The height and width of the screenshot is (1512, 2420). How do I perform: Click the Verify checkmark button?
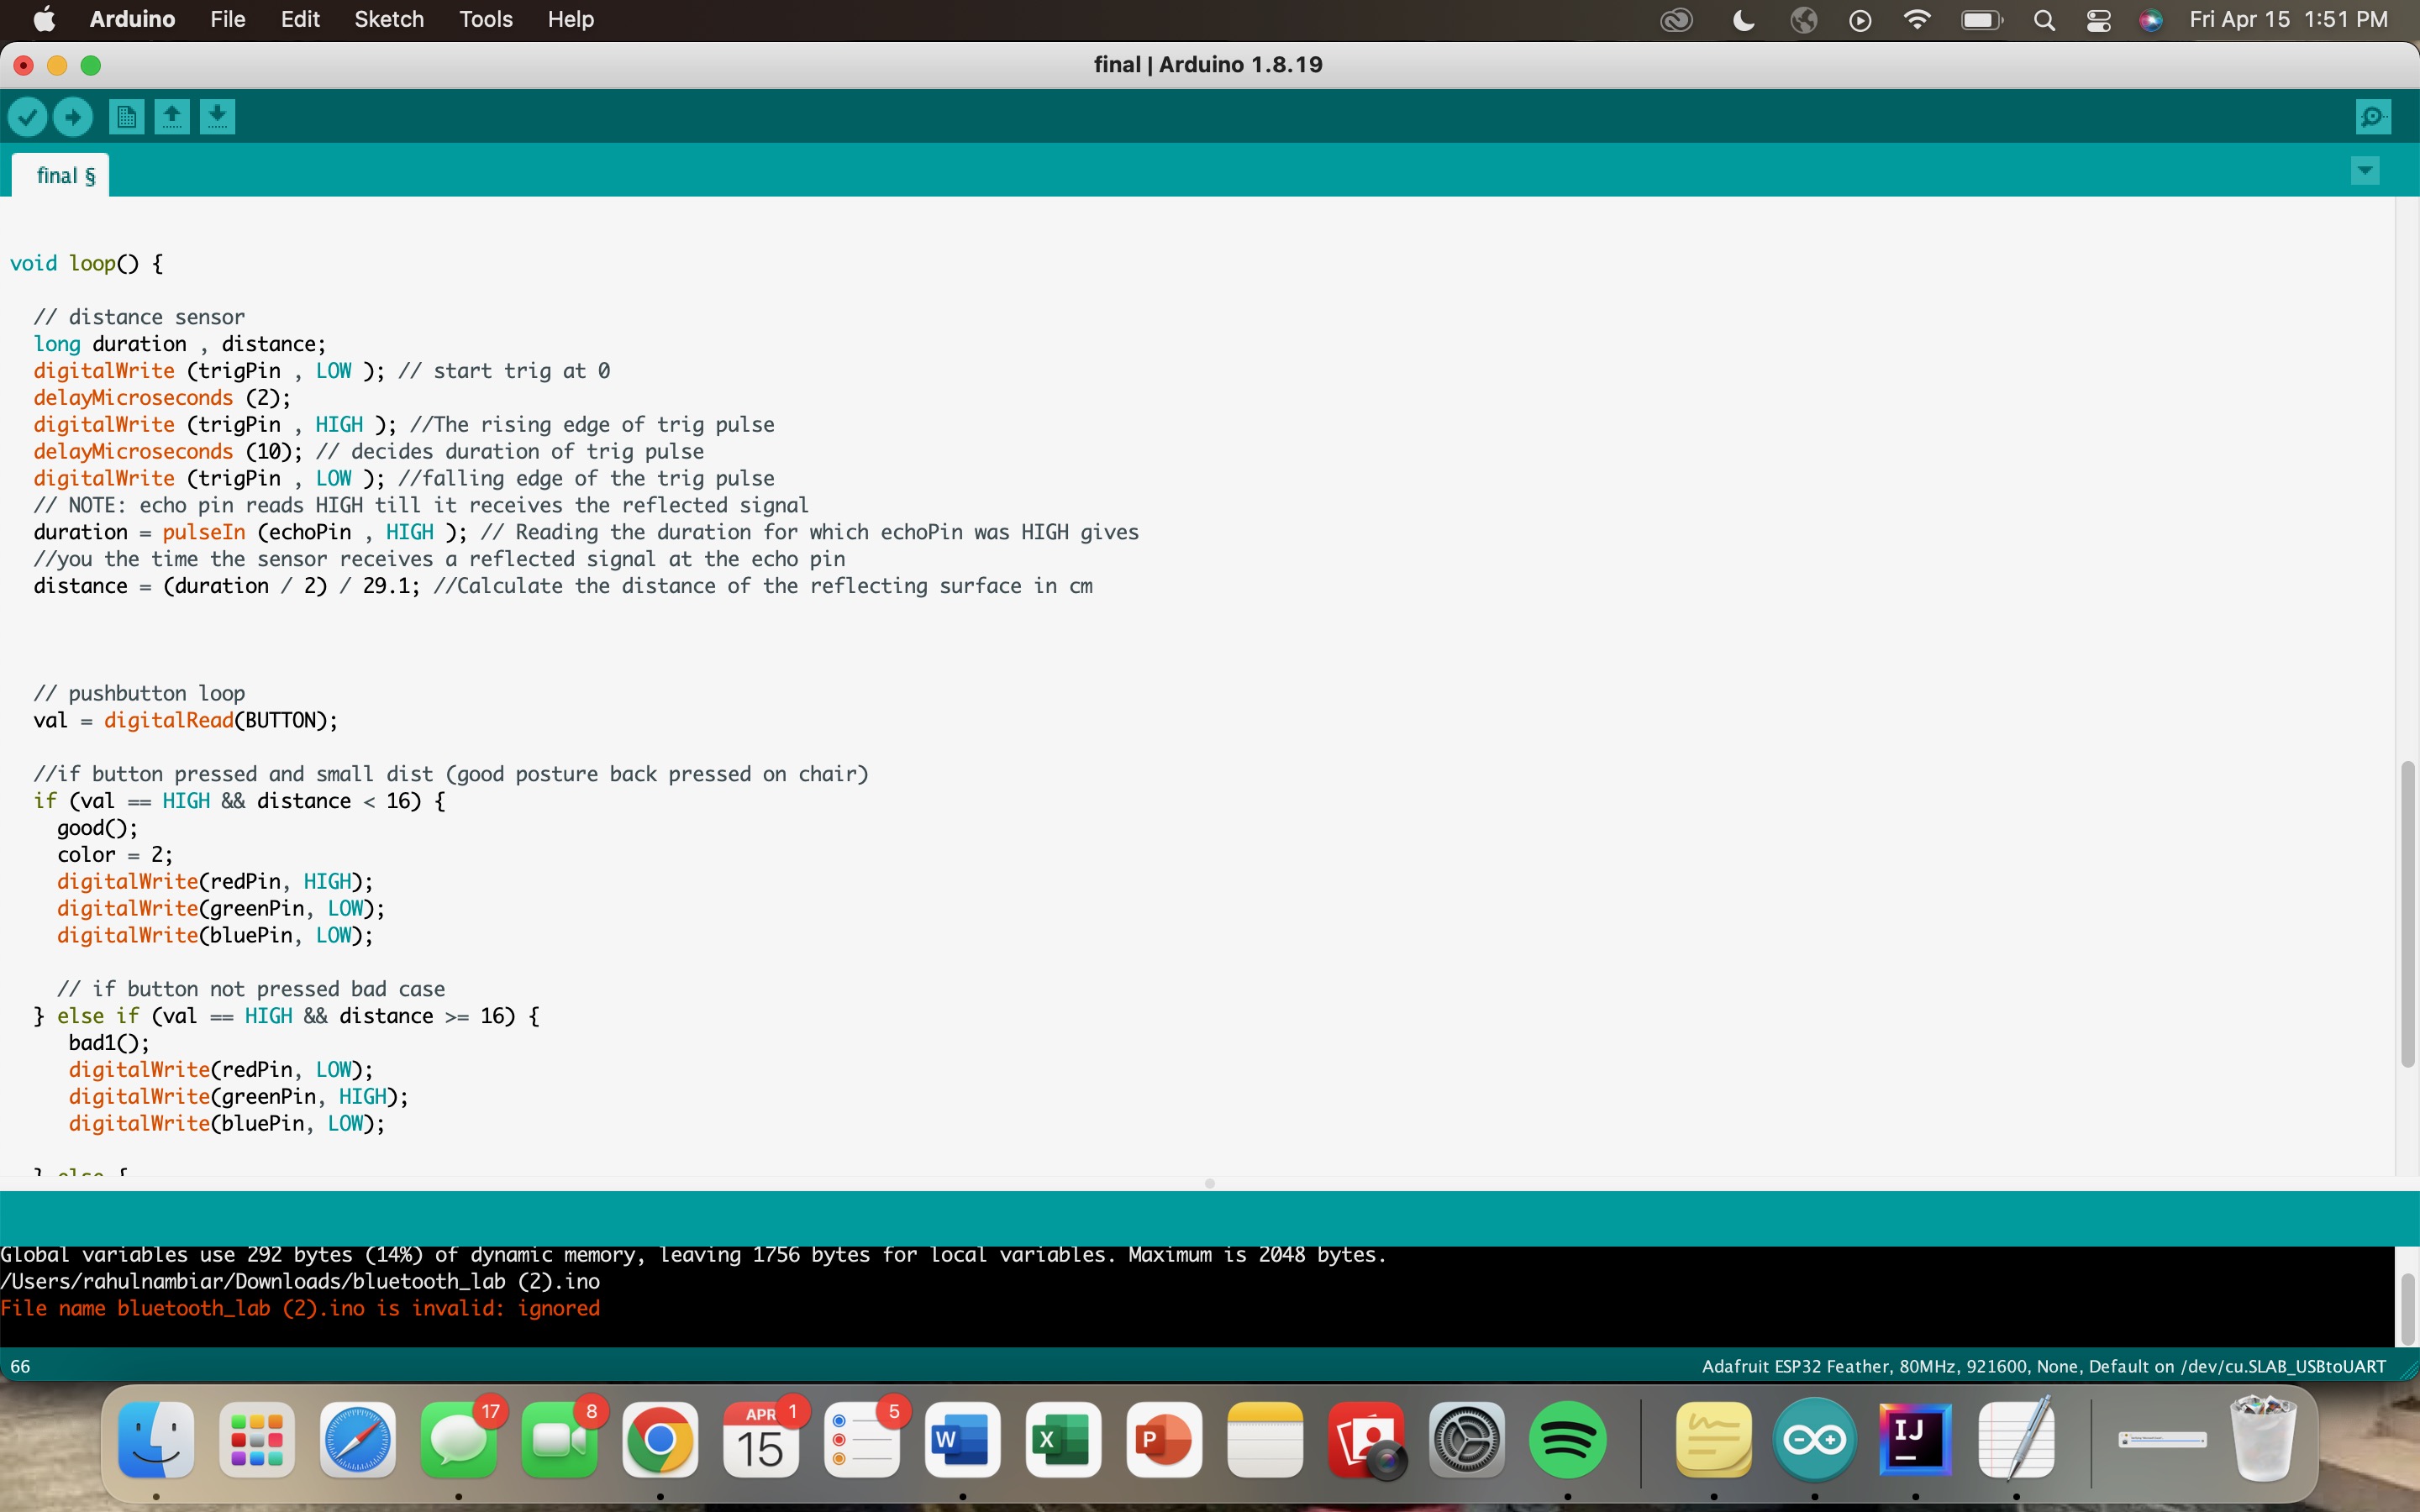pyautogui.click(x=27, y=117)
